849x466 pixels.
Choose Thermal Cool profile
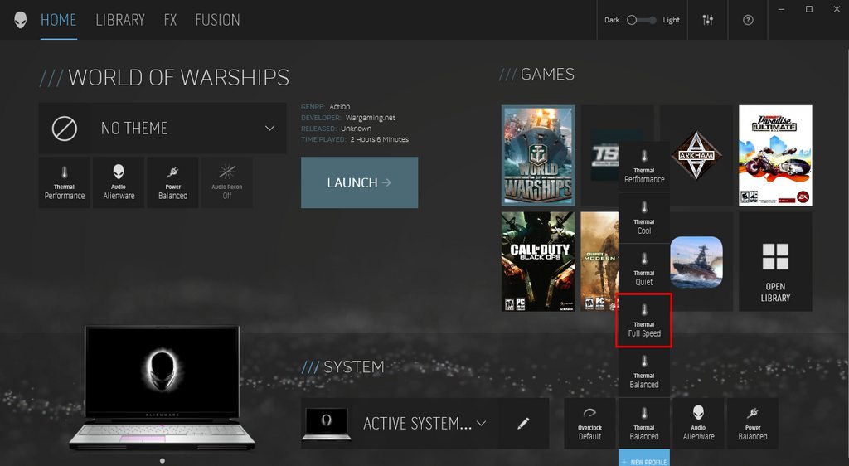click(644, 218)
